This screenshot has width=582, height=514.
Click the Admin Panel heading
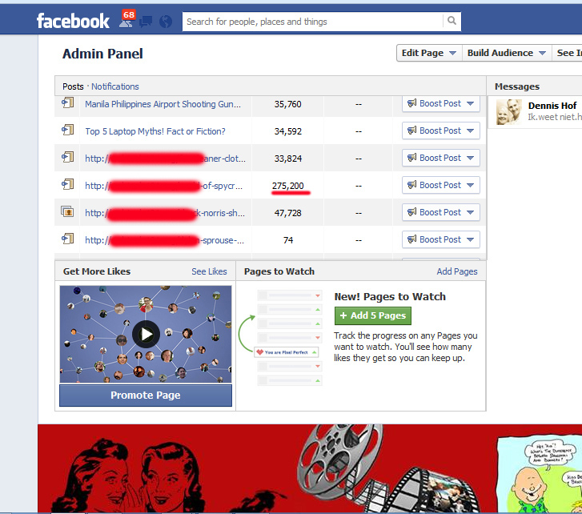tap(102, 54)
